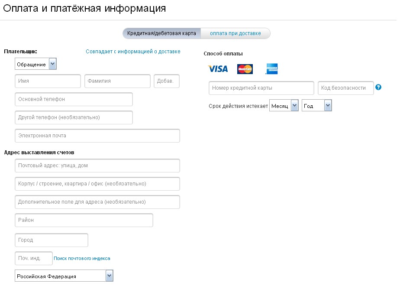Viewport: 400px width, 286px height.
Task: Open the Обращение salutation dropdown
Action: [35, 65]
